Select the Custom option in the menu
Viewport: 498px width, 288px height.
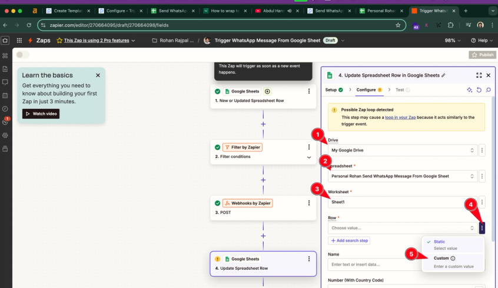tap(453, 262)
